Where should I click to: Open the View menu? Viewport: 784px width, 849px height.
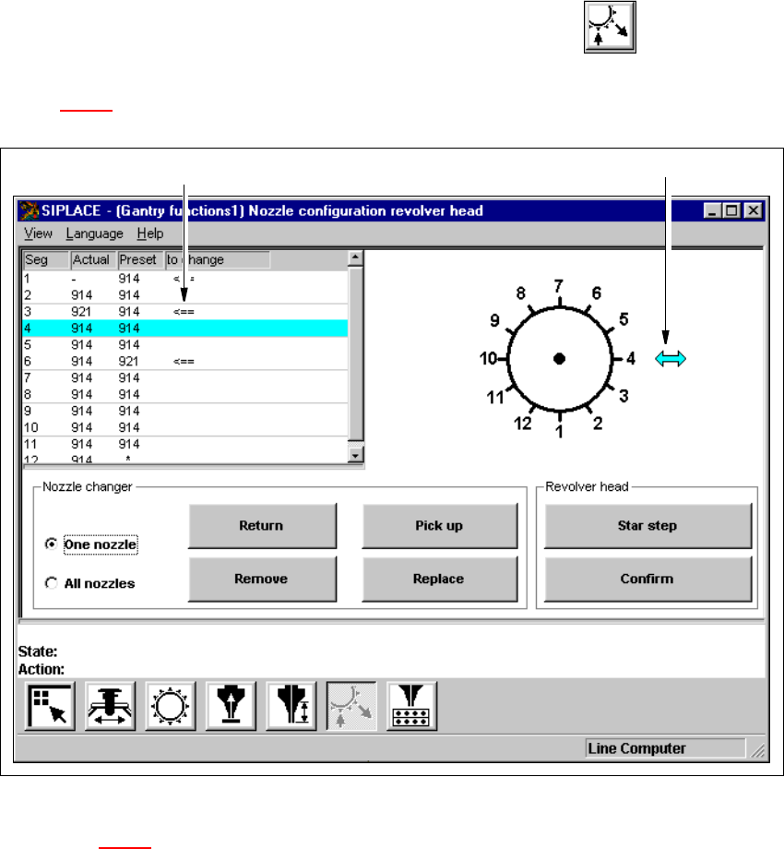click(38, 233)
